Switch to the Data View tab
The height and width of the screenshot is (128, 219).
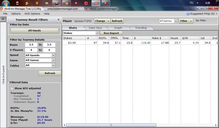[95, 28]
